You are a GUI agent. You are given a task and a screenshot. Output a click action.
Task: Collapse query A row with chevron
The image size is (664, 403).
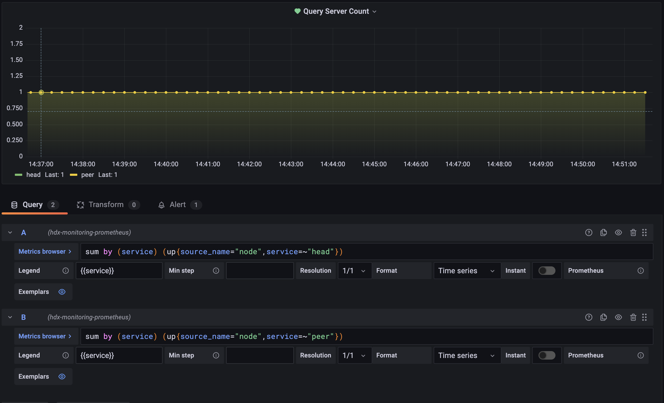(10, 232)
